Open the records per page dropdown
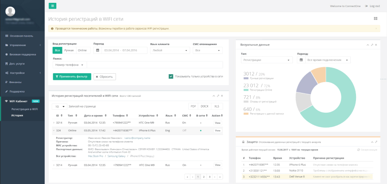This screenshot has height=184, width=387. coord(60,107)
